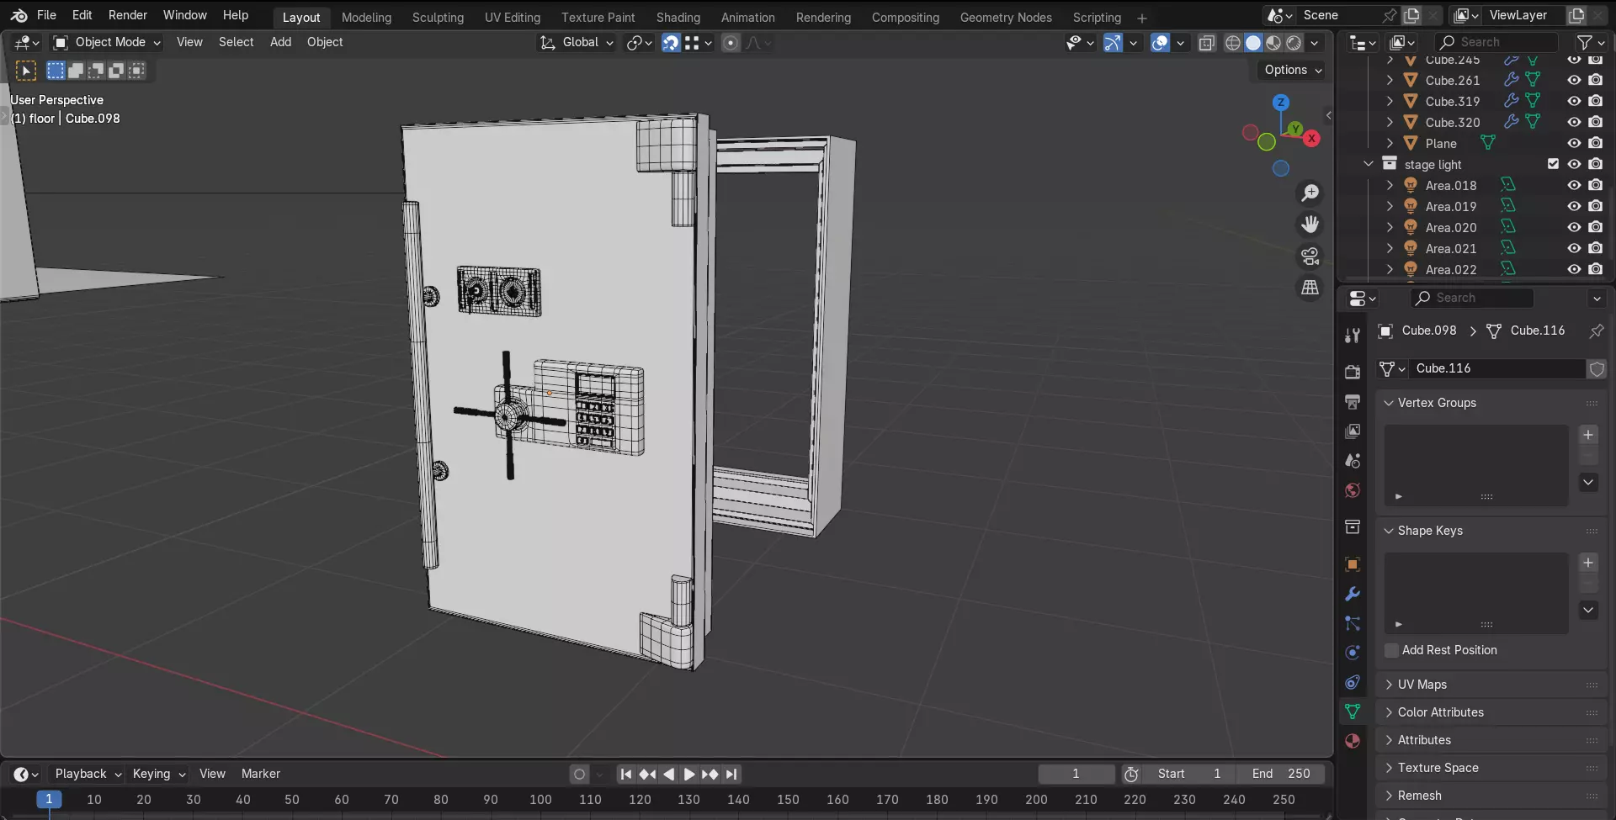Viewport: 1616px width, 820px height.
Task: Open the File menu
Action: pos(46,15)
